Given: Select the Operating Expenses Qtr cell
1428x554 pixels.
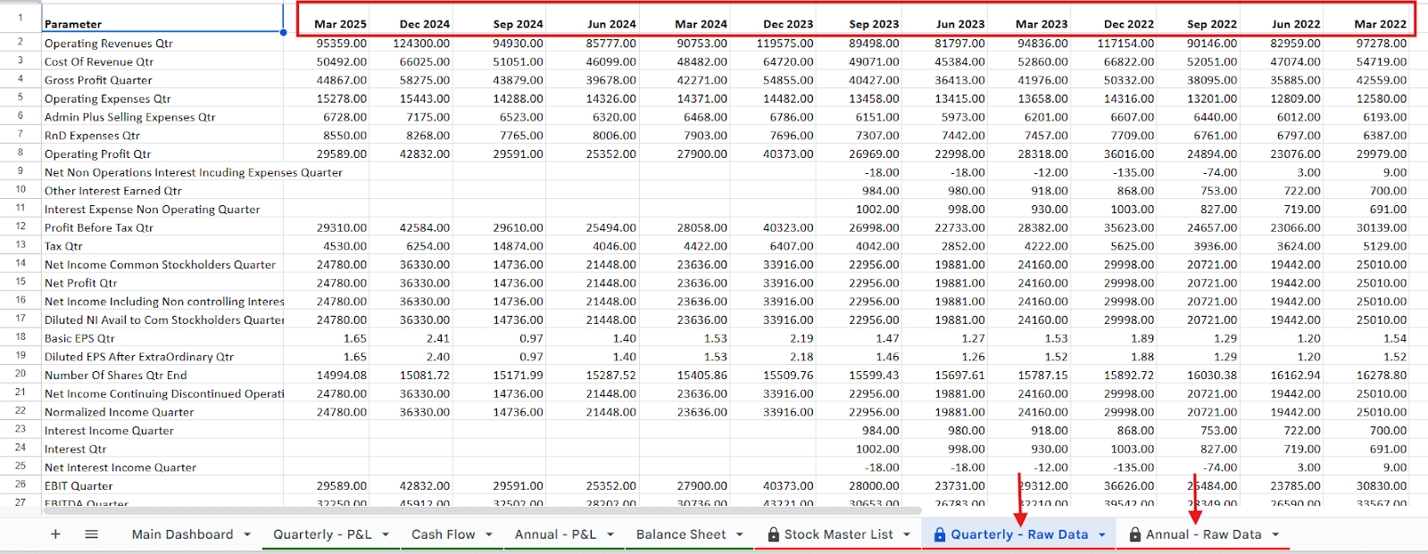Looking at the screenshot, I should [162, 98].
